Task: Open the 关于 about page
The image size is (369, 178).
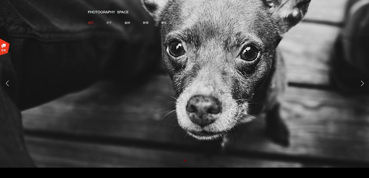Action: click(109, 23)
